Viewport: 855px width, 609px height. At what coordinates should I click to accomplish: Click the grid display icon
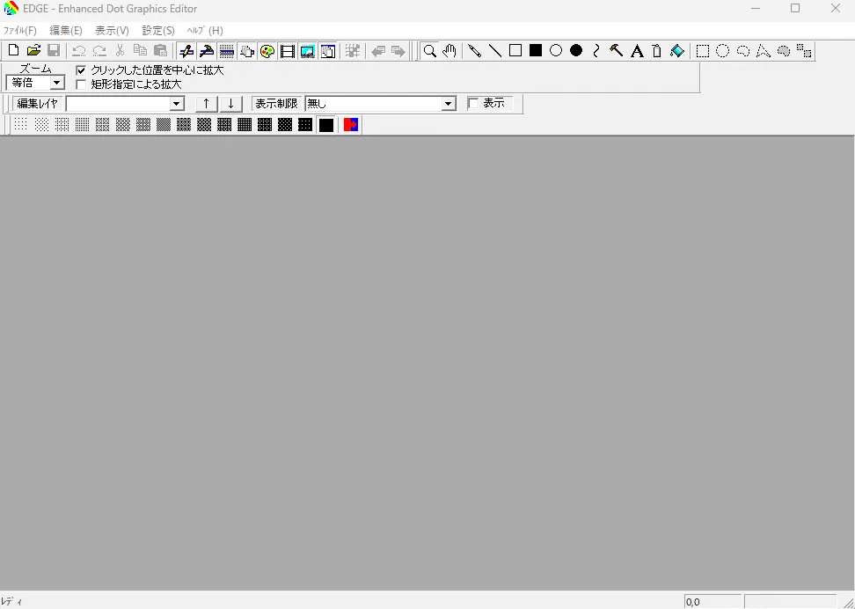[x=353, y=51]
